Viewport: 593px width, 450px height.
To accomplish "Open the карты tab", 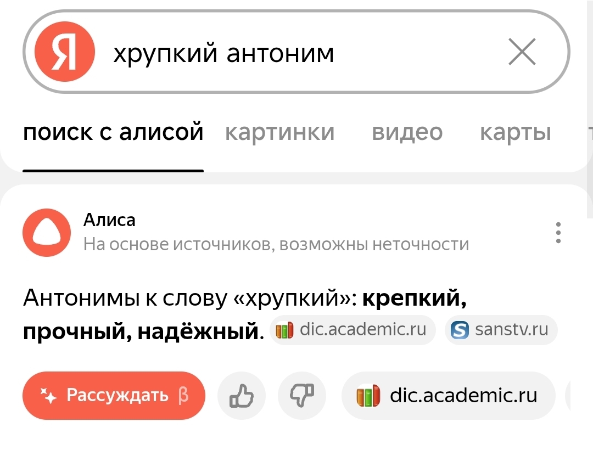I will (x=515, y=132).
